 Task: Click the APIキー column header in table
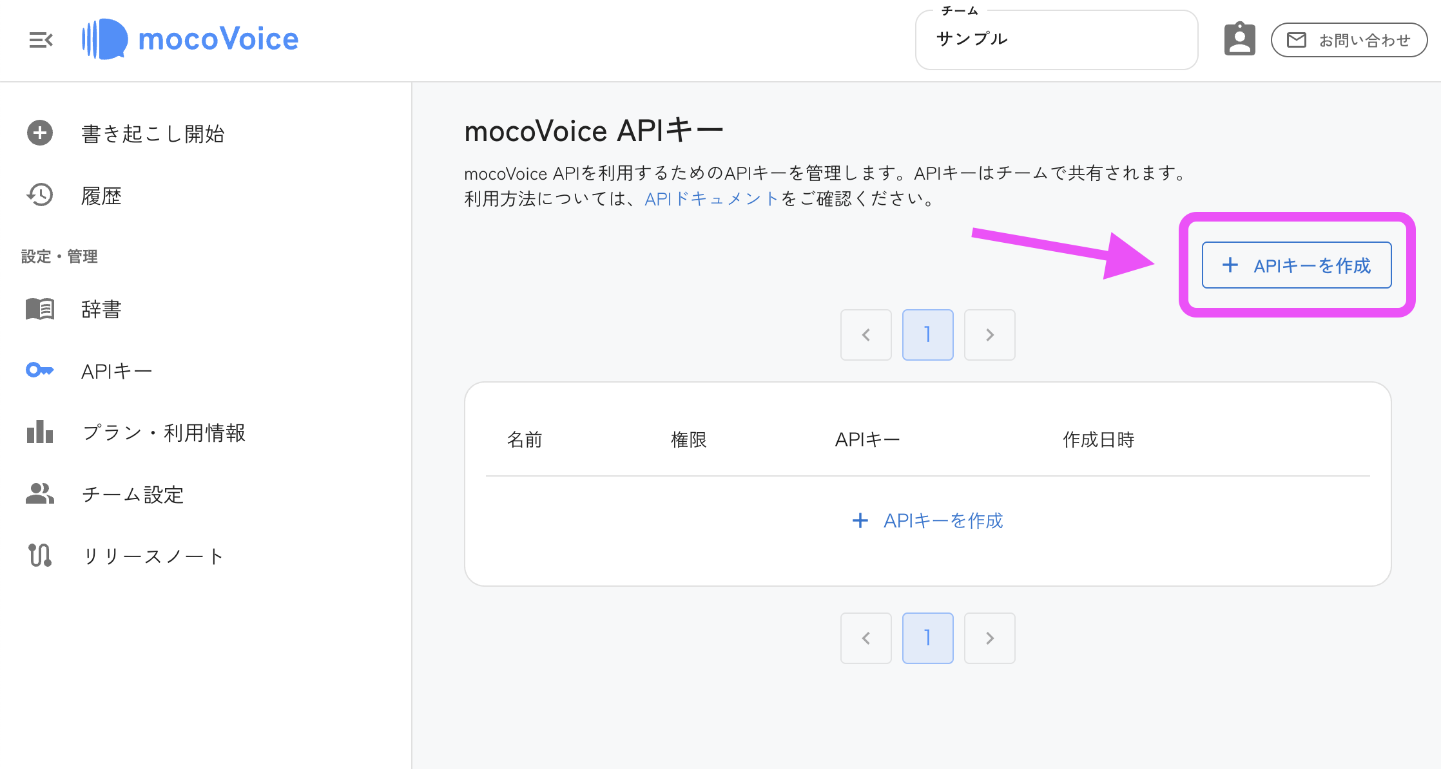(867, 440)
